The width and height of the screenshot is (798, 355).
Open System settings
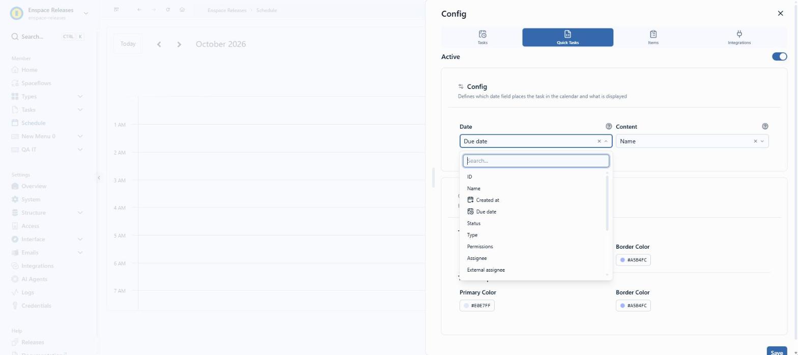click(x=31, y=199)
